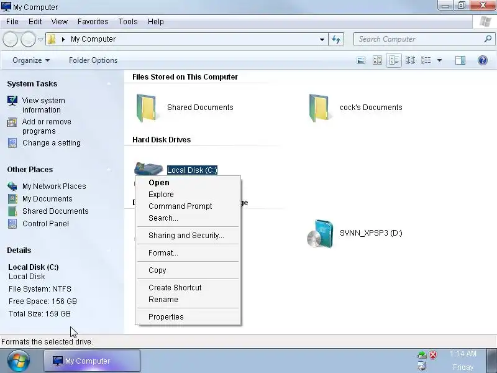This screenshot has width=497, height=373.
Task: Choose Copy in the context menu
Action: click(x=188, y=270)
